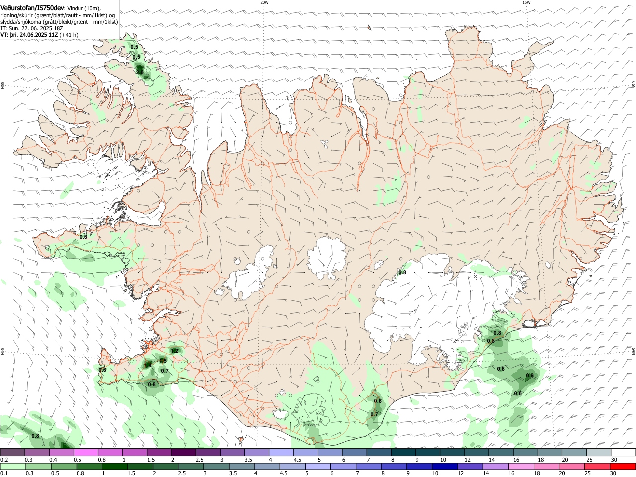Viewport: 636px width, 477px height.
Task: Pick the medium green swatch labeled 0.5, lower legend row
Action: (64, 467)
